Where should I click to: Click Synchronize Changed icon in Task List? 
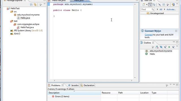pos(173,5)
